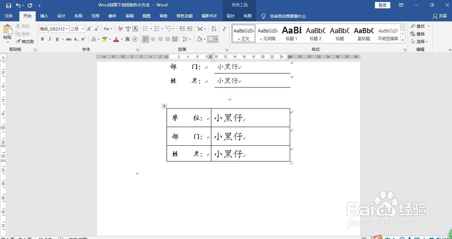Open the 福昕PDF tab

(209, 16)
